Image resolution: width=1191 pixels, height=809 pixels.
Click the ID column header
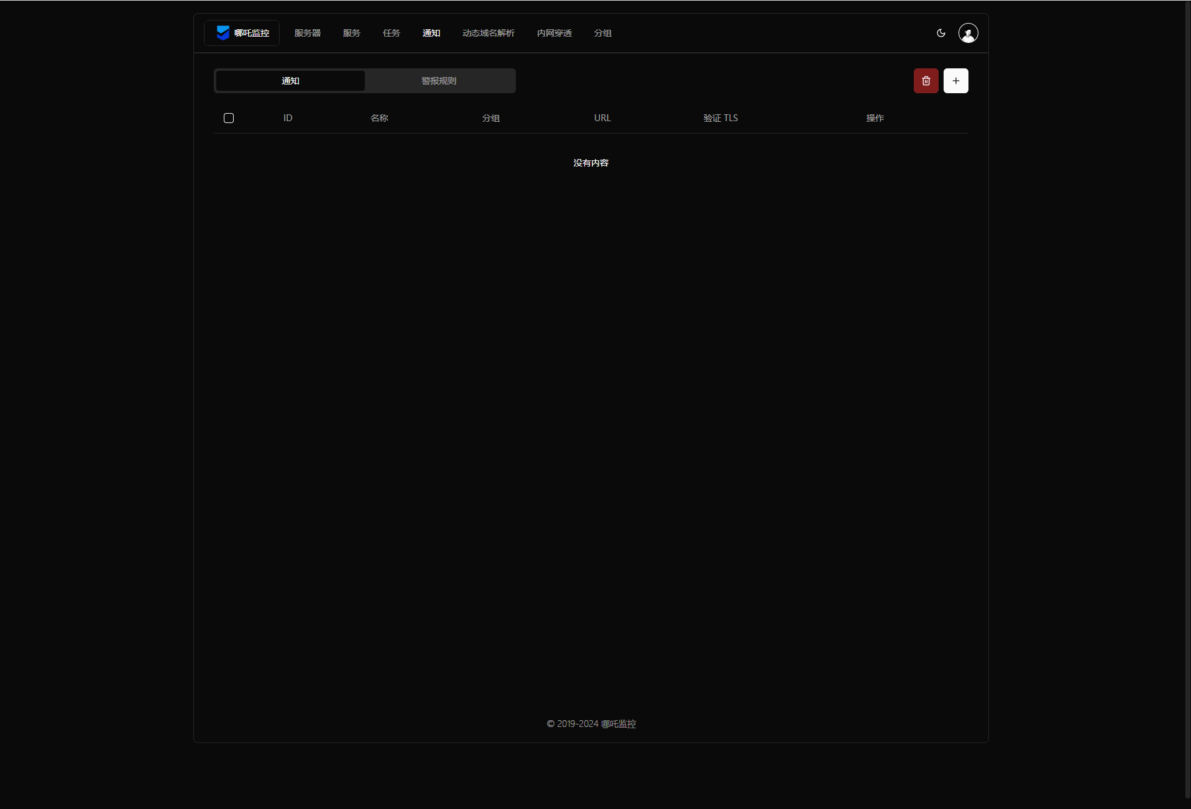288,118
